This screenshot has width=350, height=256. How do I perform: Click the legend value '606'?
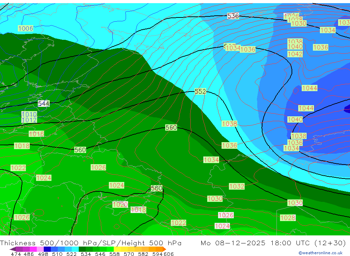coord(169,254)
